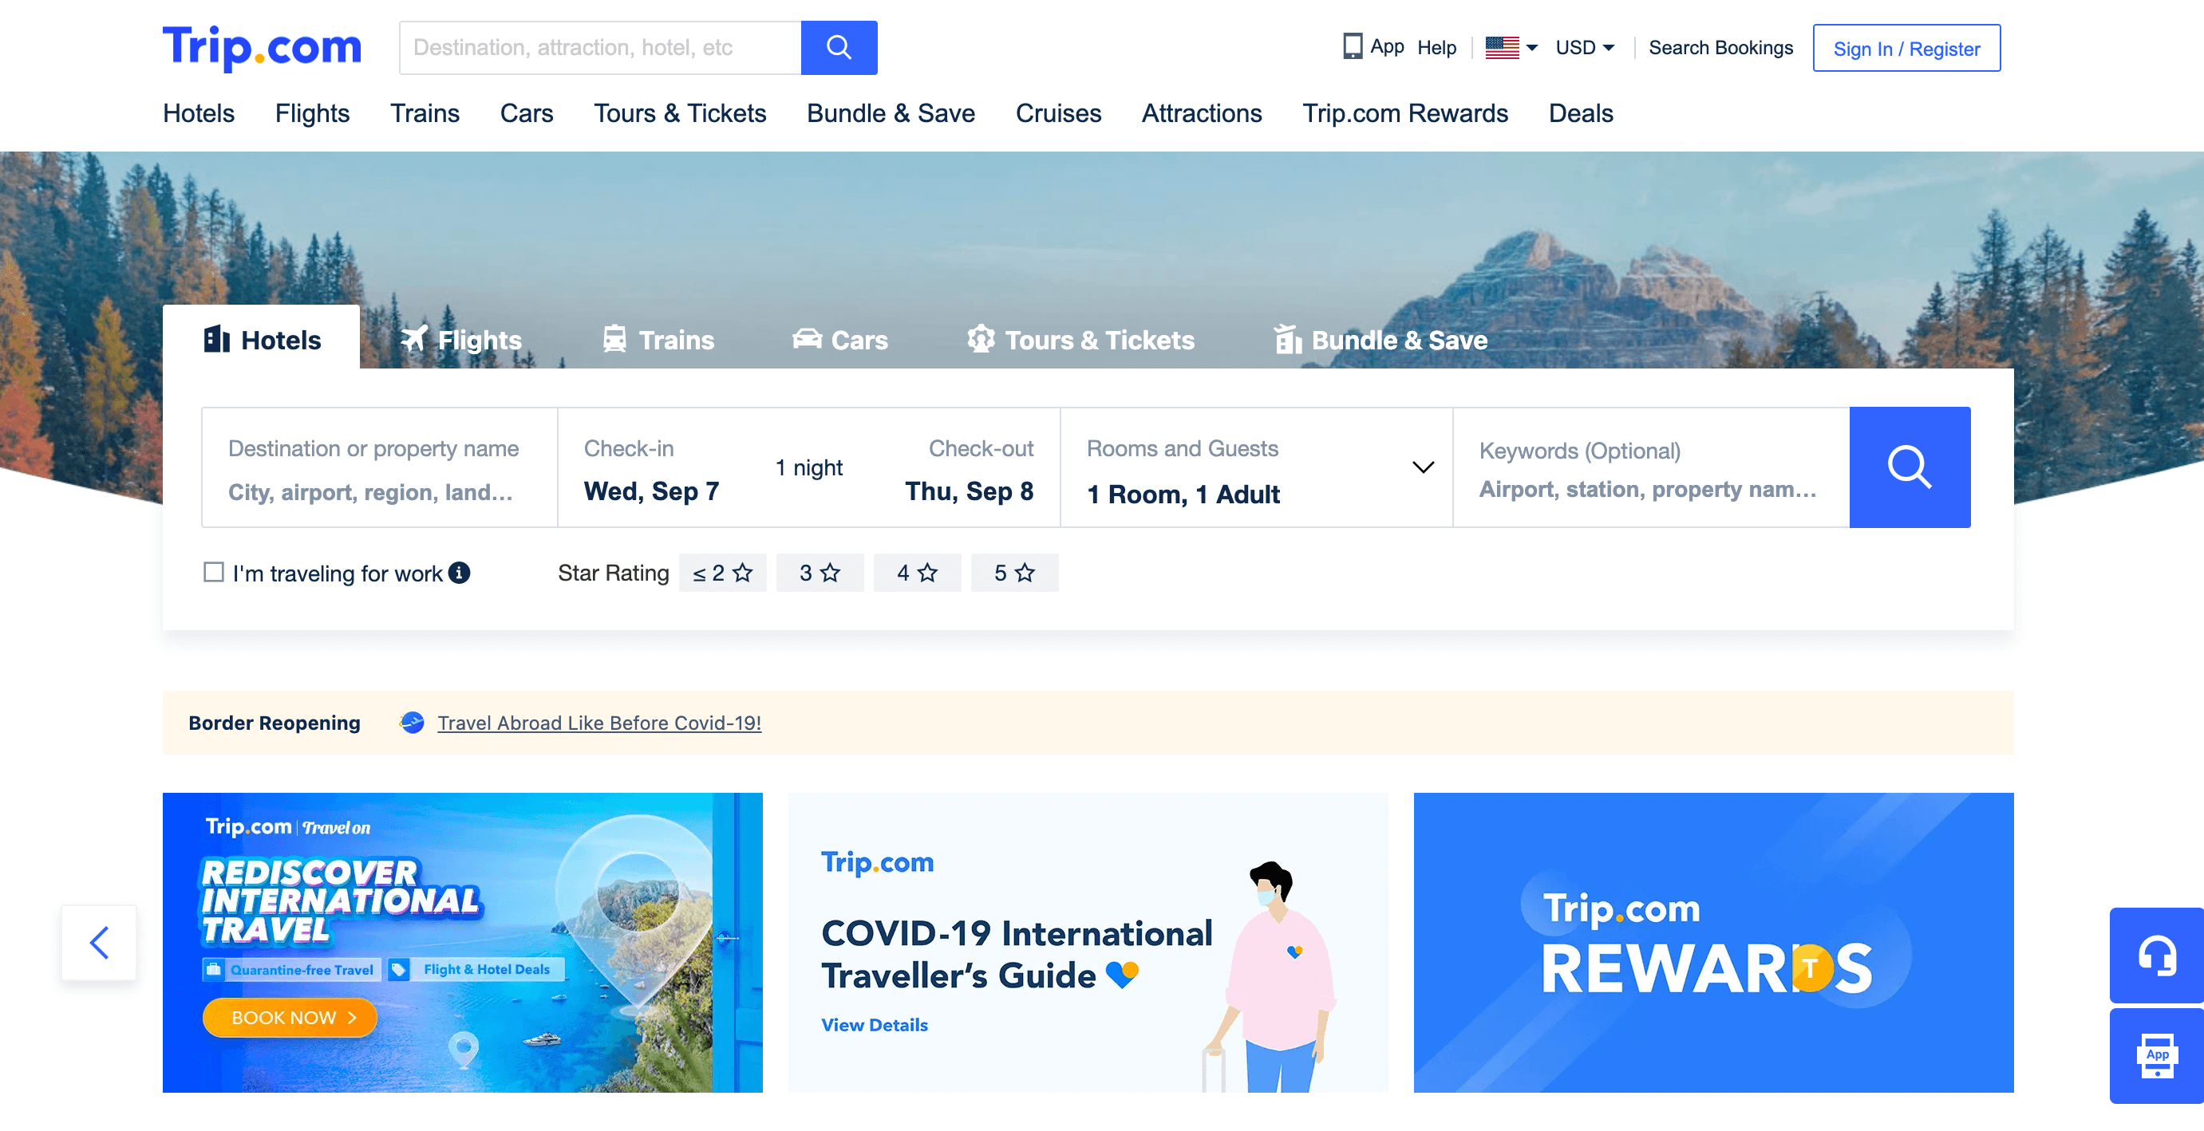The image size is (2204, 1131).
Task: Open Cruises in the top navigation
Action: [1057, 114]
